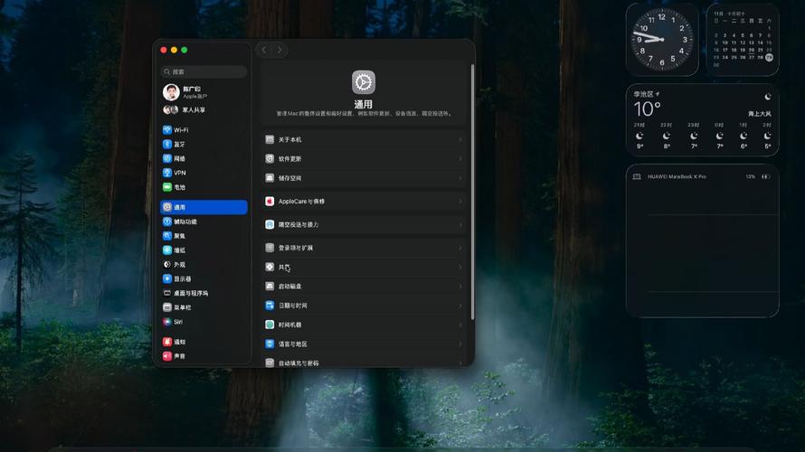Expand the Time Machine (时间机器) row chevron
This screenshot has height=452, width=805.
point(460,325)
